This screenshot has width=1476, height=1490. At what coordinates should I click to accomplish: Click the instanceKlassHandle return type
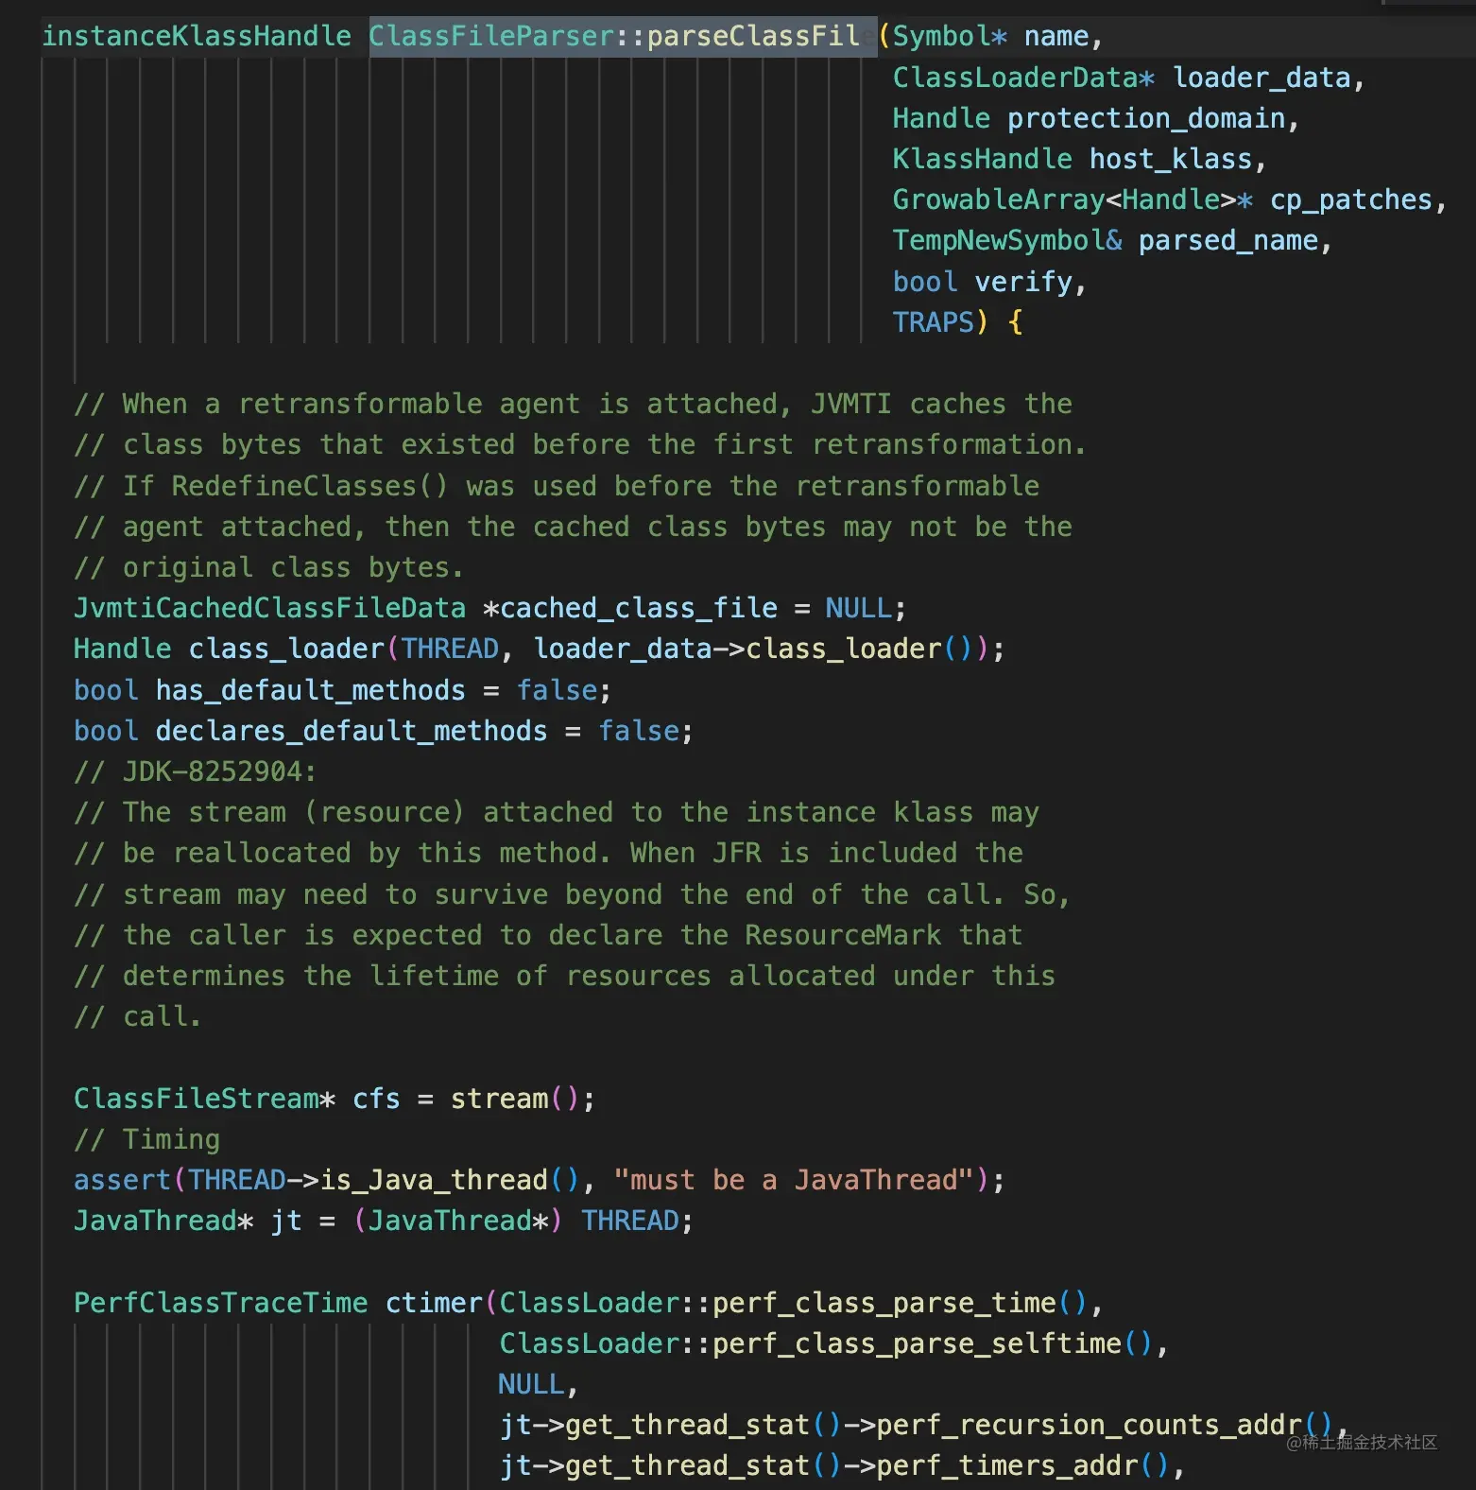coord(197,36)
